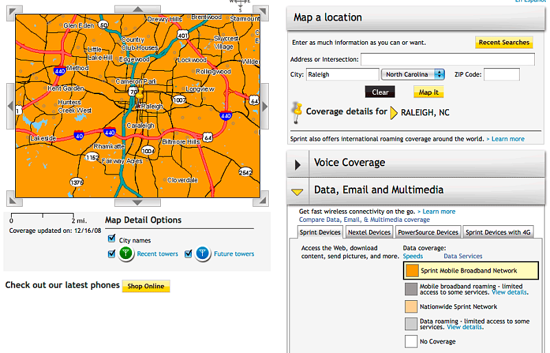550x353 pixels.
Task: Pan map west with left arrow
Action: pos(10,106)
